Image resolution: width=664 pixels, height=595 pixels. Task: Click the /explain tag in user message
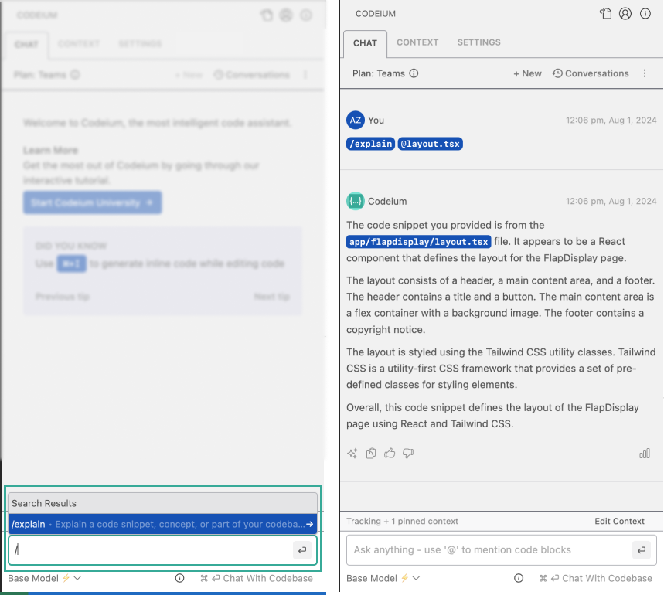click(x=370, y=144)
